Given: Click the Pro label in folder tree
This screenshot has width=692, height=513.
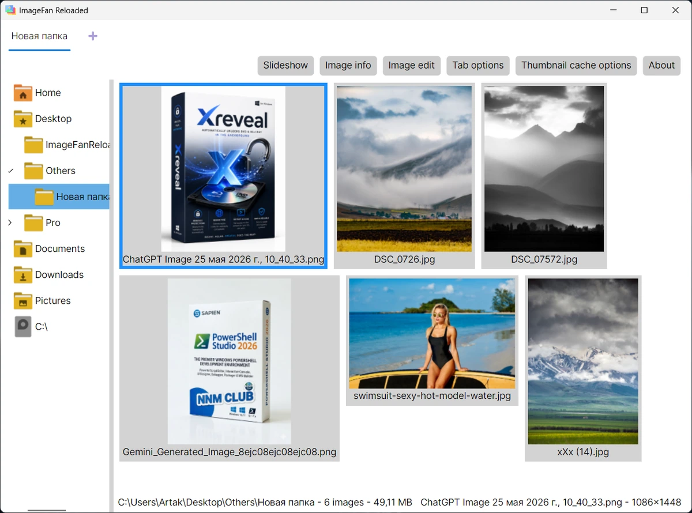Looking at the screenshot, I should tap(53, 222).
